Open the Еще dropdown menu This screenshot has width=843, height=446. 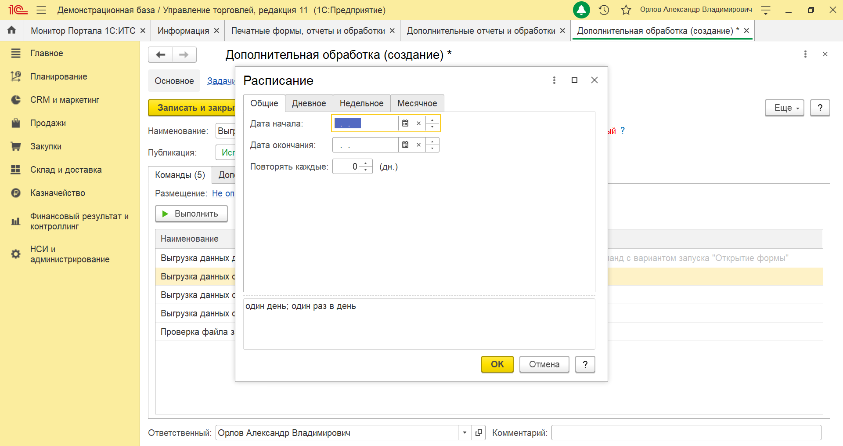click(x=784, y=108)
